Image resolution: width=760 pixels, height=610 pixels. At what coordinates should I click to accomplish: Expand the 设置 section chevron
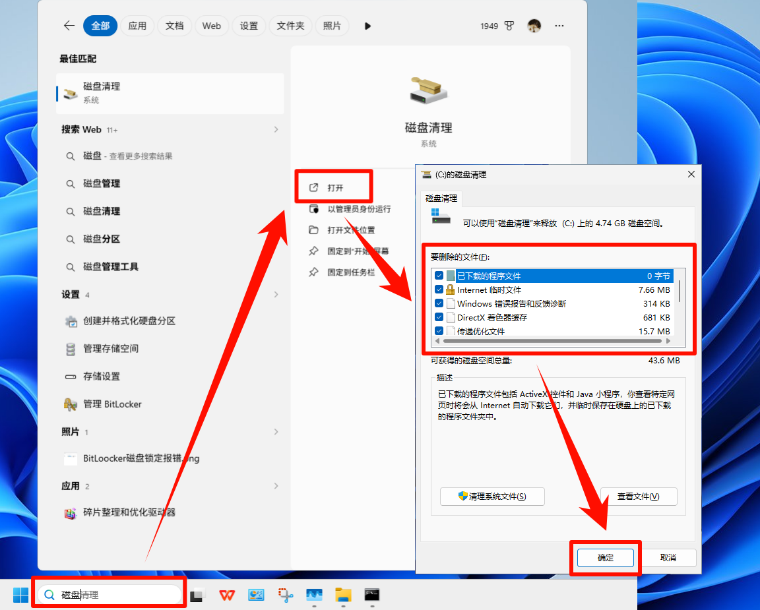point(276,294)
